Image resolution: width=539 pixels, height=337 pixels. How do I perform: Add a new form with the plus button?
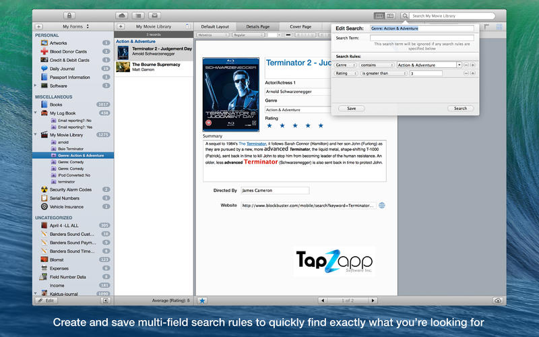[39, 26]
